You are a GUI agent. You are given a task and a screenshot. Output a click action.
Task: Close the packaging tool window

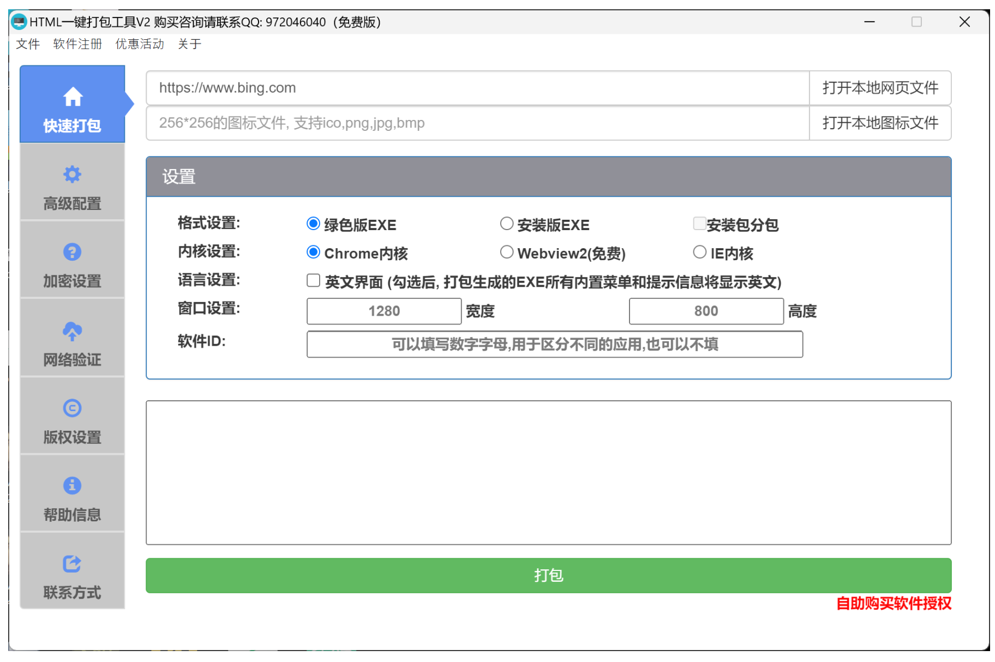(964, 22)
